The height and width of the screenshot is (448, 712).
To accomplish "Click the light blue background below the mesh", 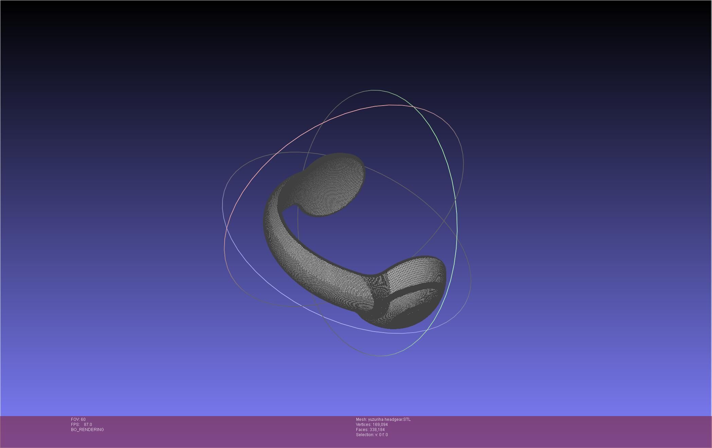I will pos(356,387).
